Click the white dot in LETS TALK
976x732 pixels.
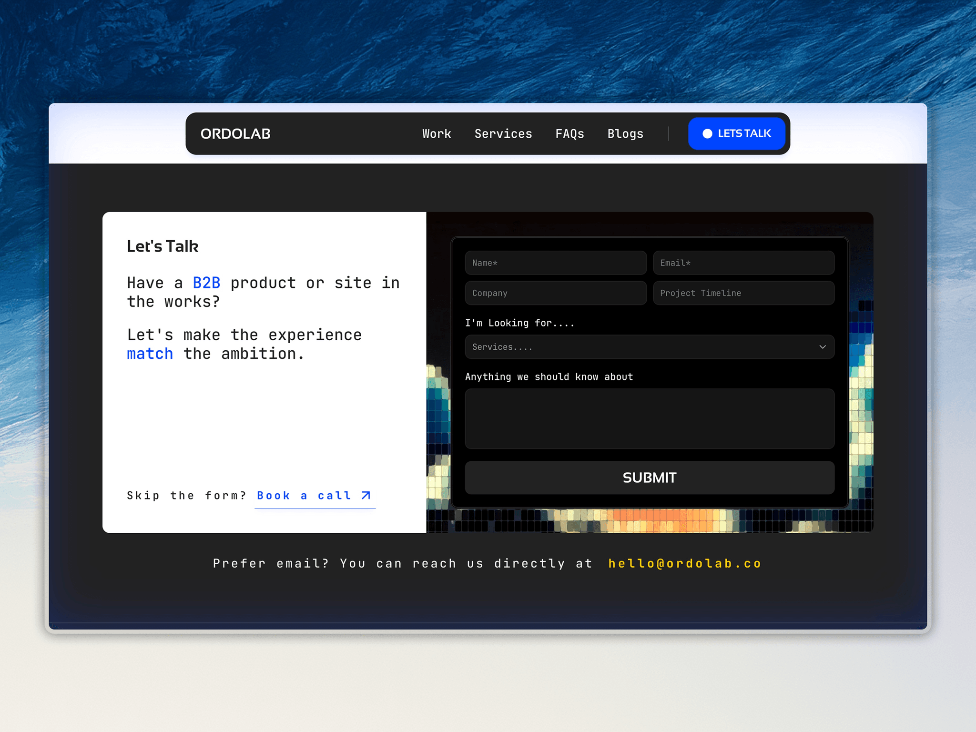click(707, 134)
